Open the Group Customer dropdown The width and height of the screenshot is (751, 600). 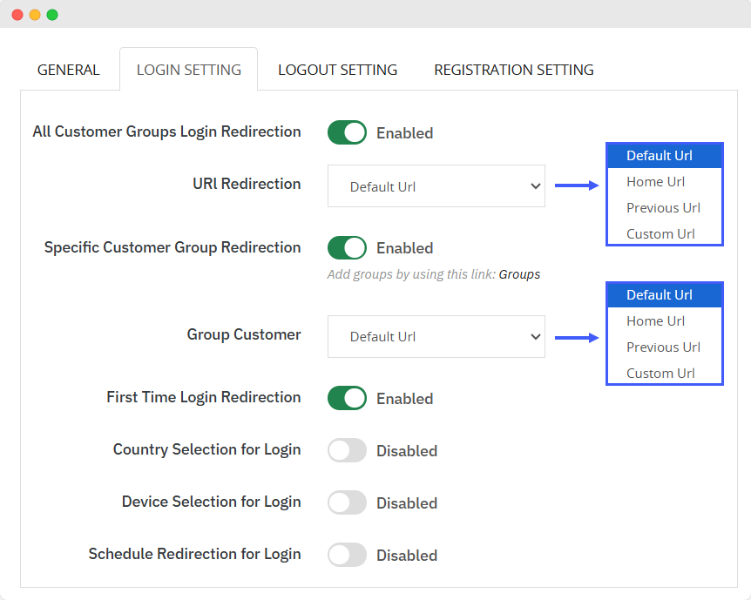click(x=436, y=336)
